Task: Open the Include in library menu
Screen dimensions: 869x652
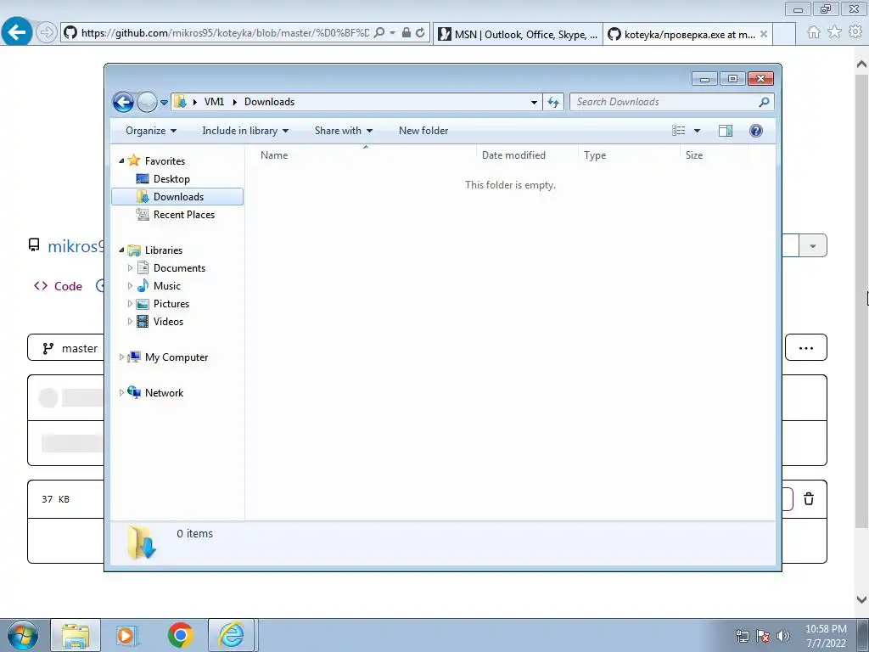Action: pos(245,131)
